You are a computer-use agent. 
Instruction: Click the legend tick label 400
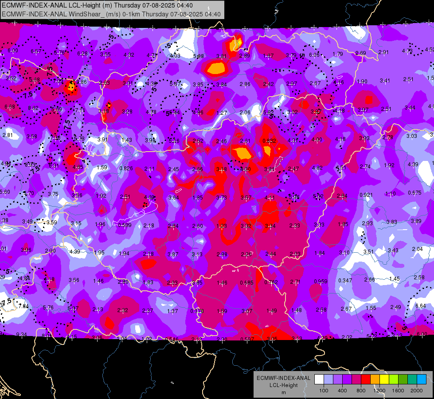pyautogui.click(x=342, y=391)
